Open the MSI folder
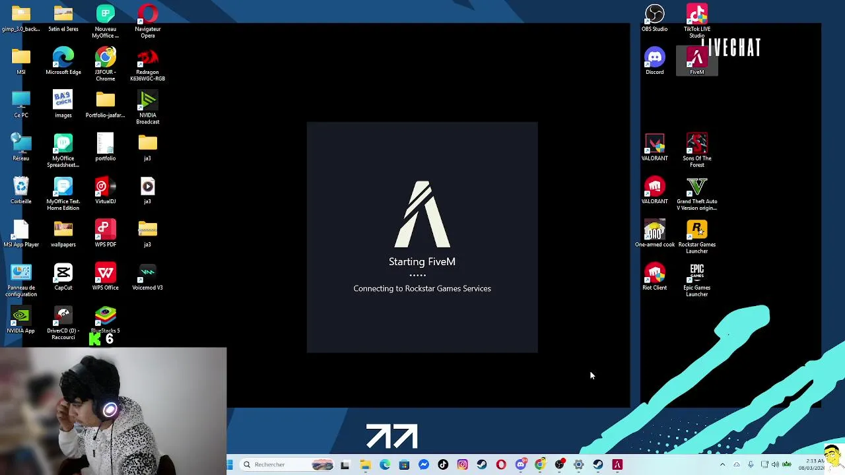845x475 pixels. [x=20, y=61]
